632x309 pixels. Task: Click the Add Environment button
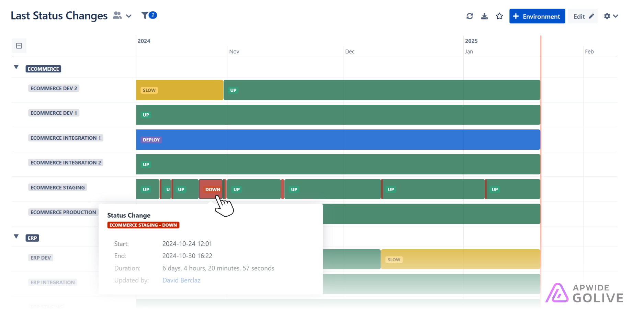point(537,16)
